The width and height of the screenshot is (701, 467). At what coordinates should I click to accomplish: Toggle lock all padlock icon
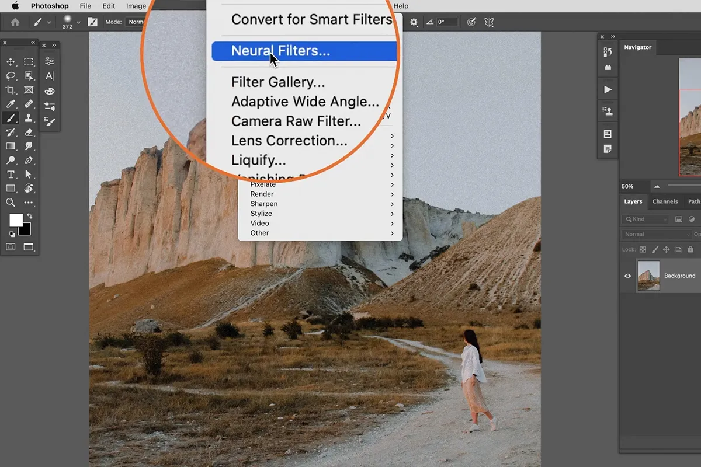pos(690,249)
